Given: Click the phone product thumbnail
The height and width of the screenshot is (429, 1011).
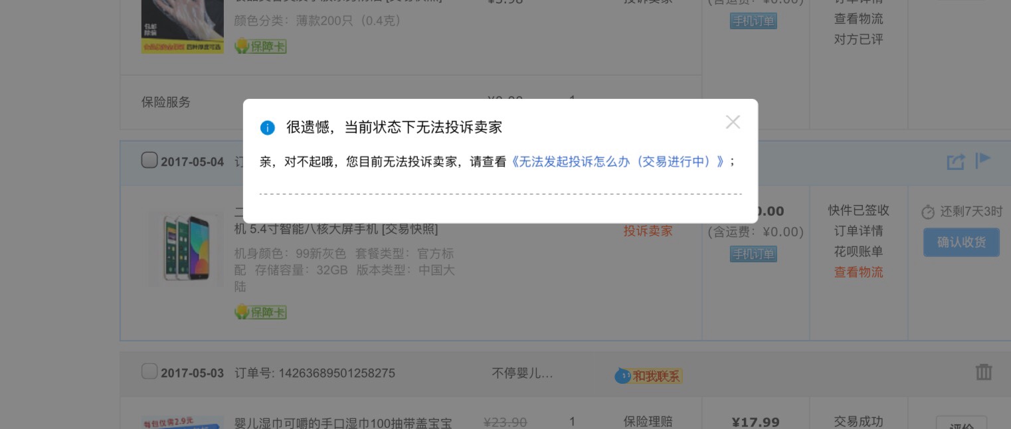Looking at the screenshot, I should [185, 249].
